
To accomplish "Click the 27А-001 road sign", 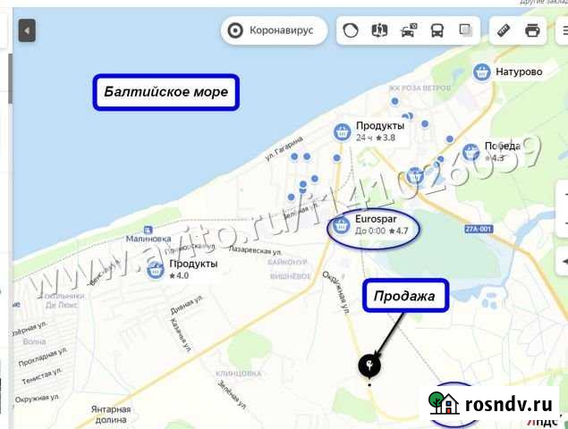I will tap(479, 229).
